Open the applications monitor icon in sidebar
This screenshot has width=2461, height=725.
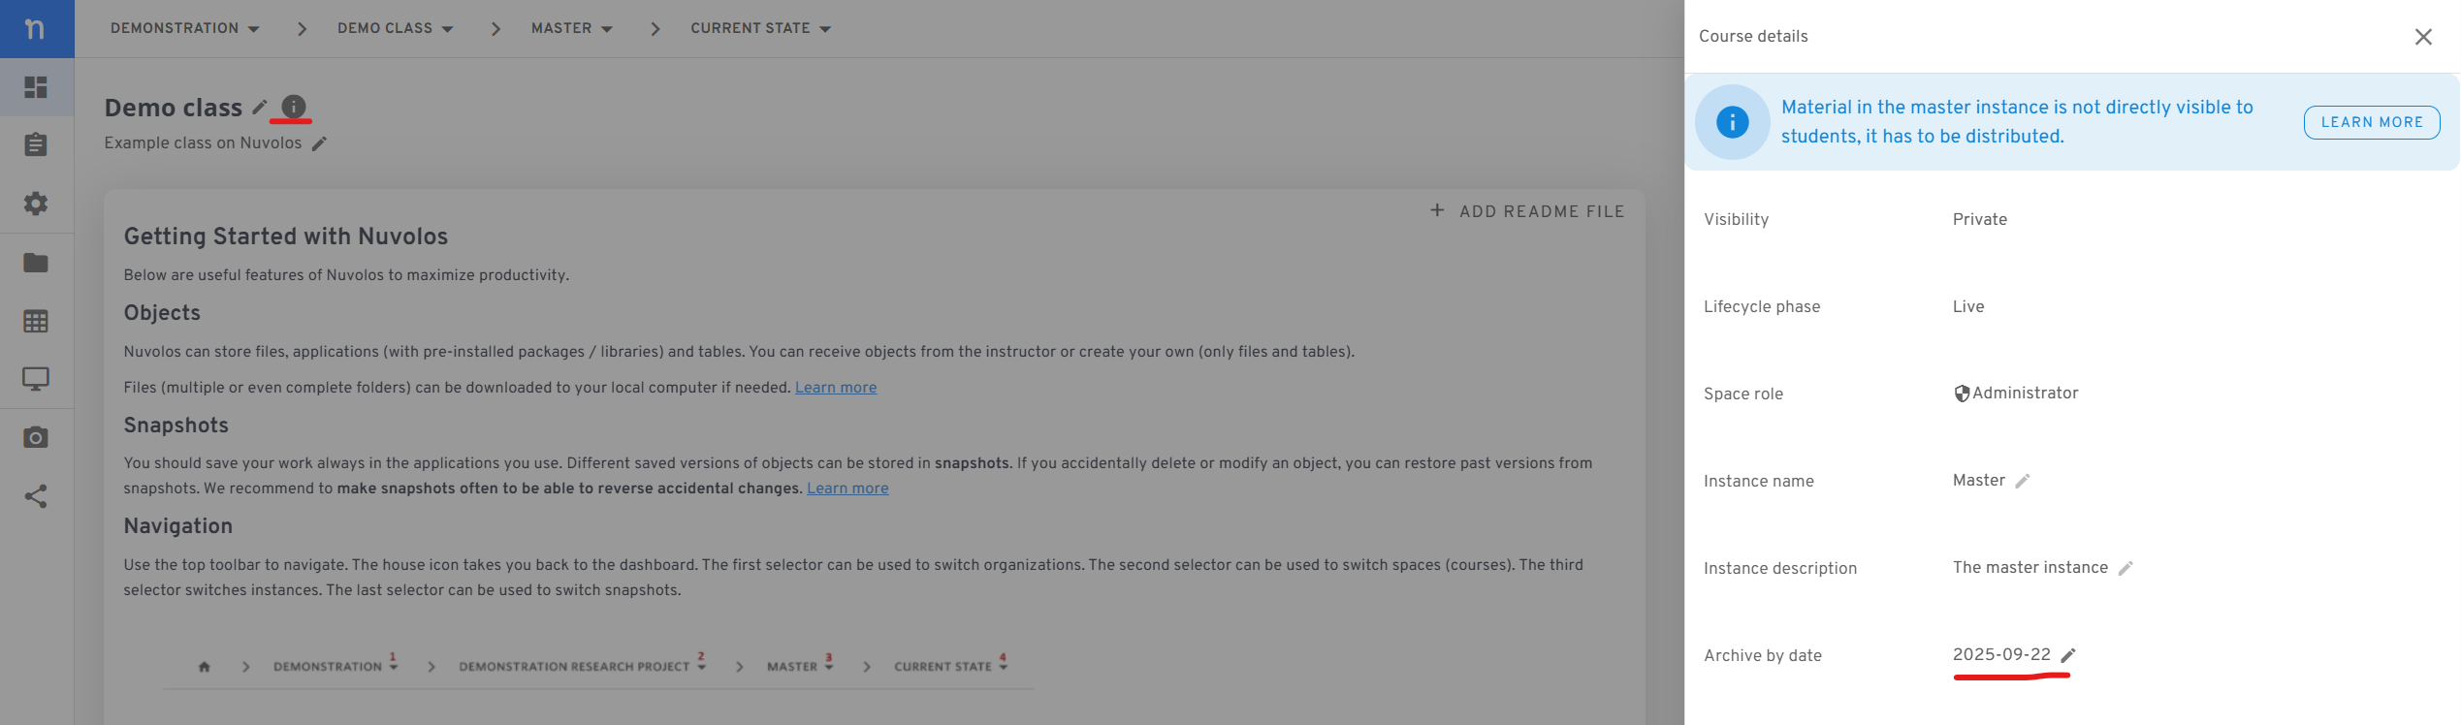click(x=36, y=379)
